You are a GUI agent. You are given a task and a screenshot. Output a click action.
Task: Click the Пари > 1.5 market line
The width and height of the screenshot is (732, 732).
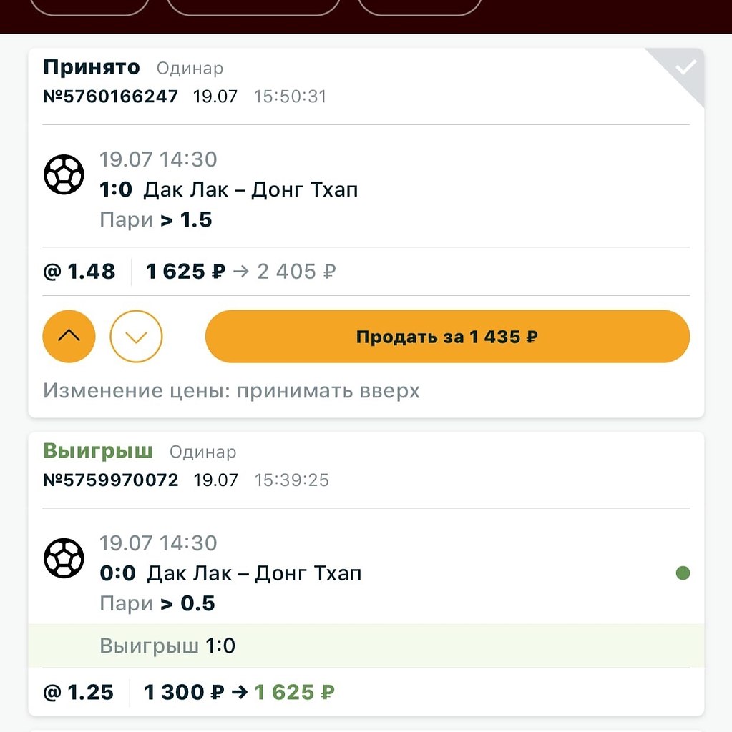tap(156, 220)
